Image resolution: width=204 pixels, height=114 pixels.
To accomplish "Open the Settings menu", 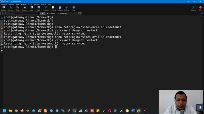I will coord(36,4).
